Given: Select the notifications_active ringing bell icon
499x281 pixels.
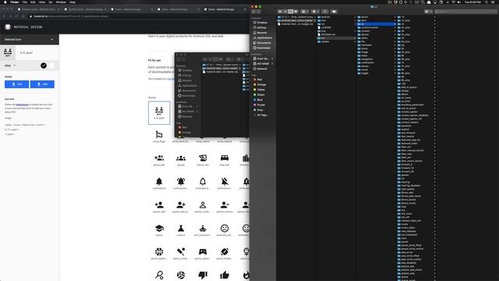Looking at the screenshot, I should (181, 181).
